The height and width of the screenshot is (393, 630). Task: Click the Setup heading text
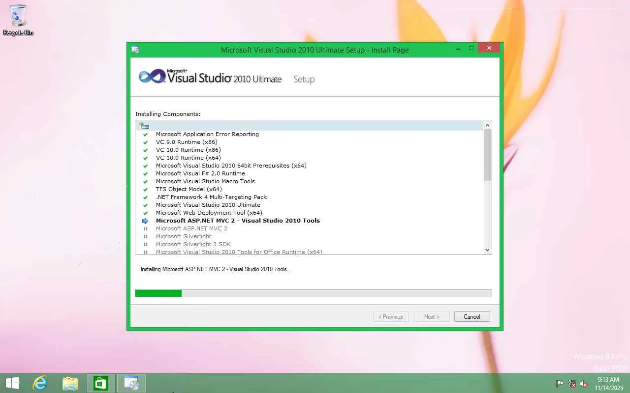pos(304,79)
